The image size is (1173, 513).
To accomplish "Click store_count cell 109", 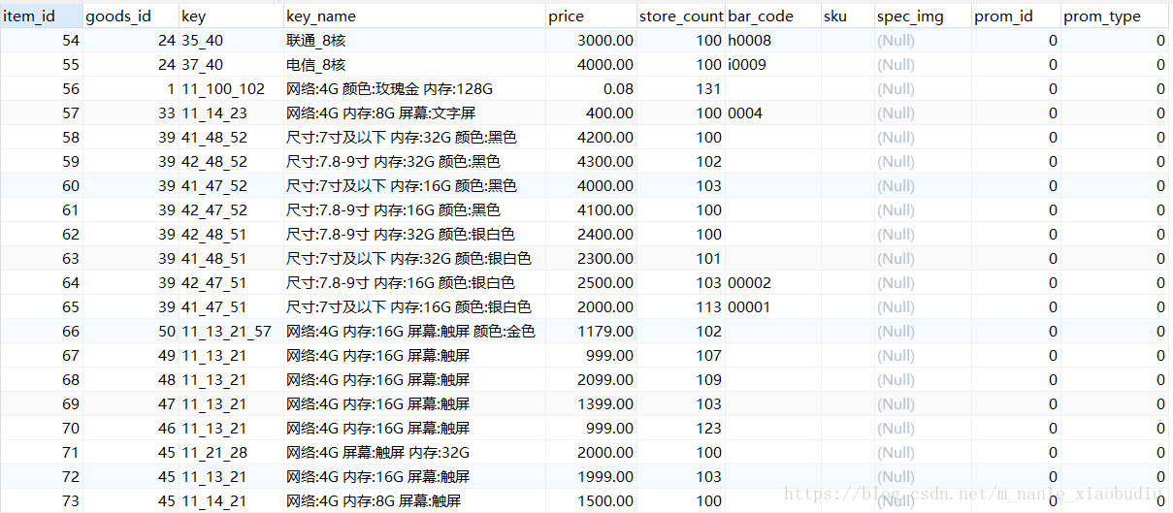I will [x=681, y=379].
